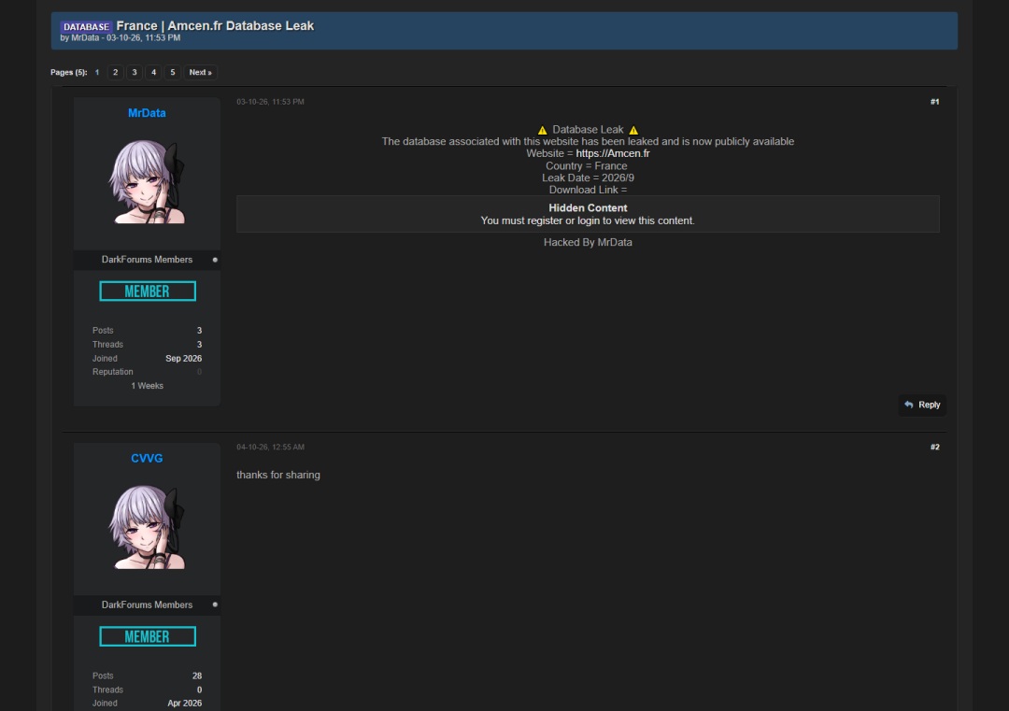Click the register link in Hidden Content

(545, 220)
